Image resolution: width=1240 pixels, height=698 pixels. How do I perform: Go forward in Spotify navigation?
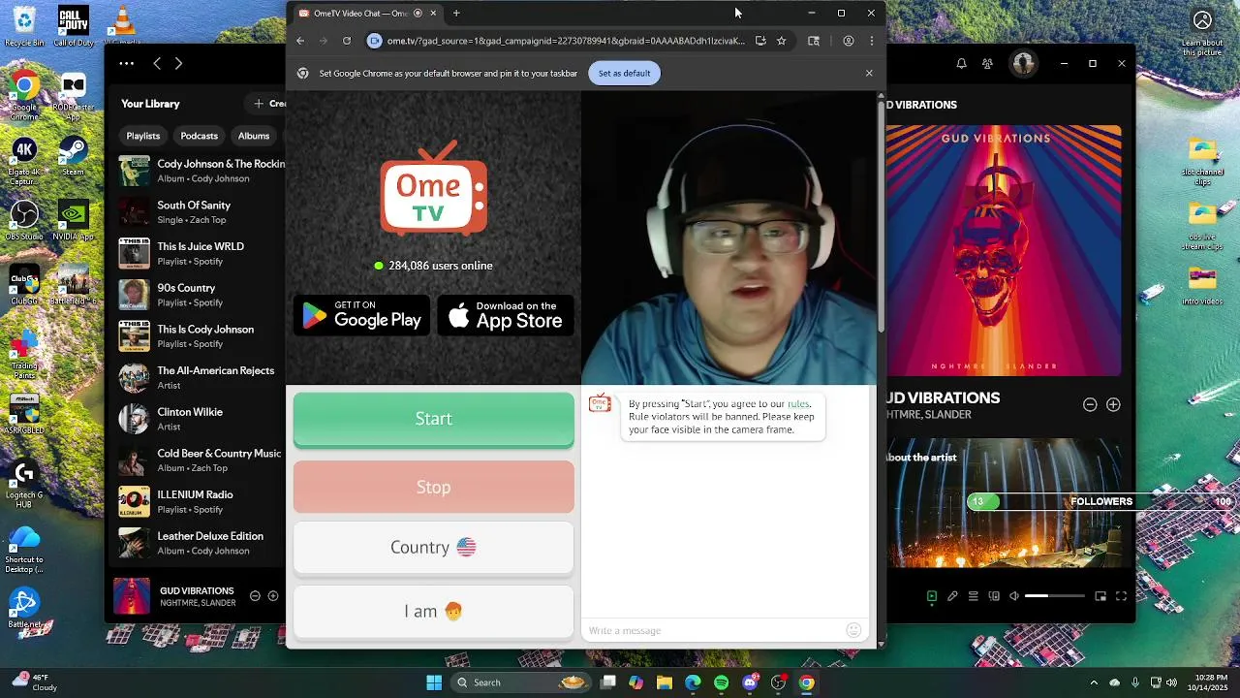click(178, 63)
